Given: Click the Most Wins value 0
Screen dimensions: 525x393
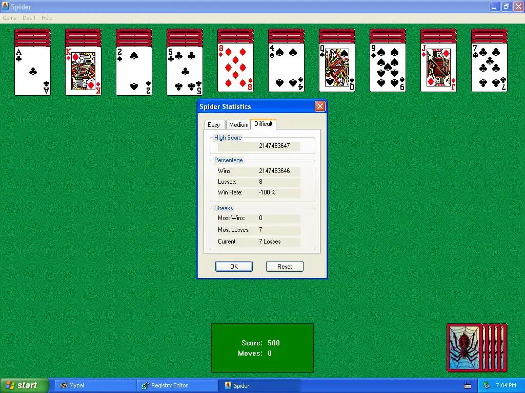Looking at the screenshot, I should pos(260,218).
